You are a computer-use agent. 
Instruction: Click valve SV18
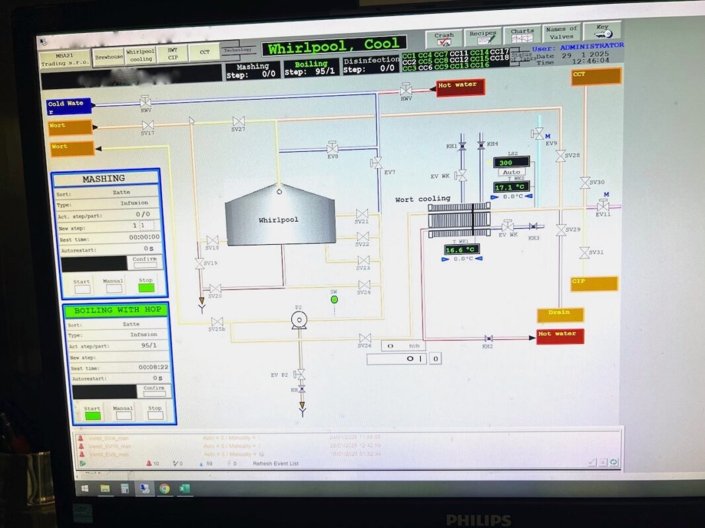tap(212, 240)
